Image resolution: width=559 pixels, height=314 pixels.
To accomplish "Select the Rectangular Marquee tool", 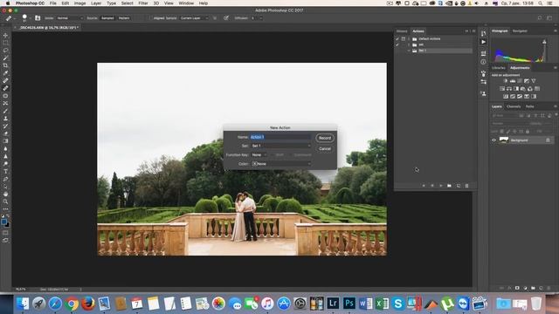I will 5,43.
